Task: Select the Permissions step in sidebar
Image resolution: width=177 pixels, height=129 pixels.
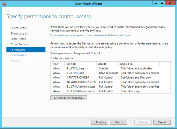Action: (18, 50)
